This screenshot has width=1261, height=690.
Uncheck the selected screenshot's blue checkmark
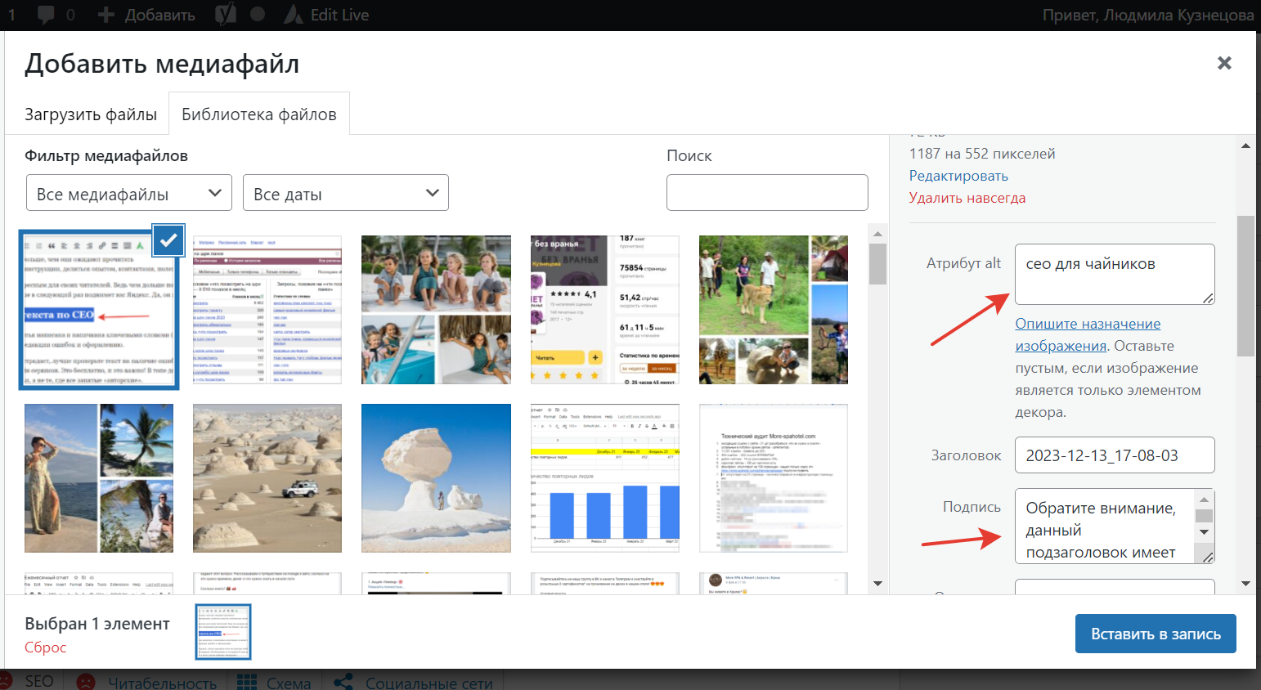point(168,240)
